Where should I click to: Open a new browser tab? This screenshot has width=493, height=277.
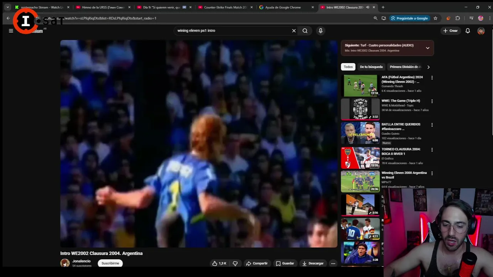coord(383,7)
